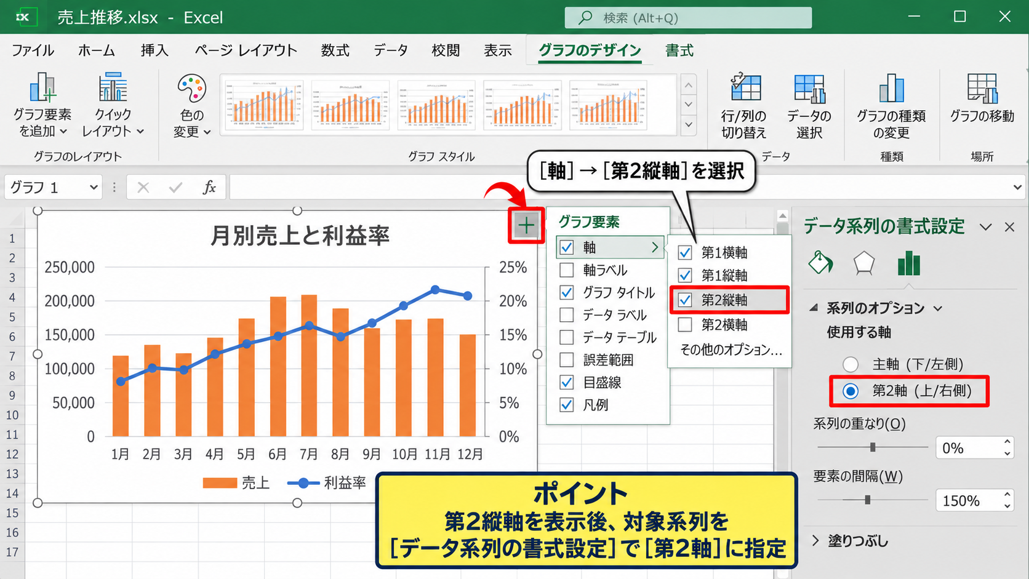1029x579 pixels.
Task: Click the search magnifier icon
Action: [x=585, y=18]
